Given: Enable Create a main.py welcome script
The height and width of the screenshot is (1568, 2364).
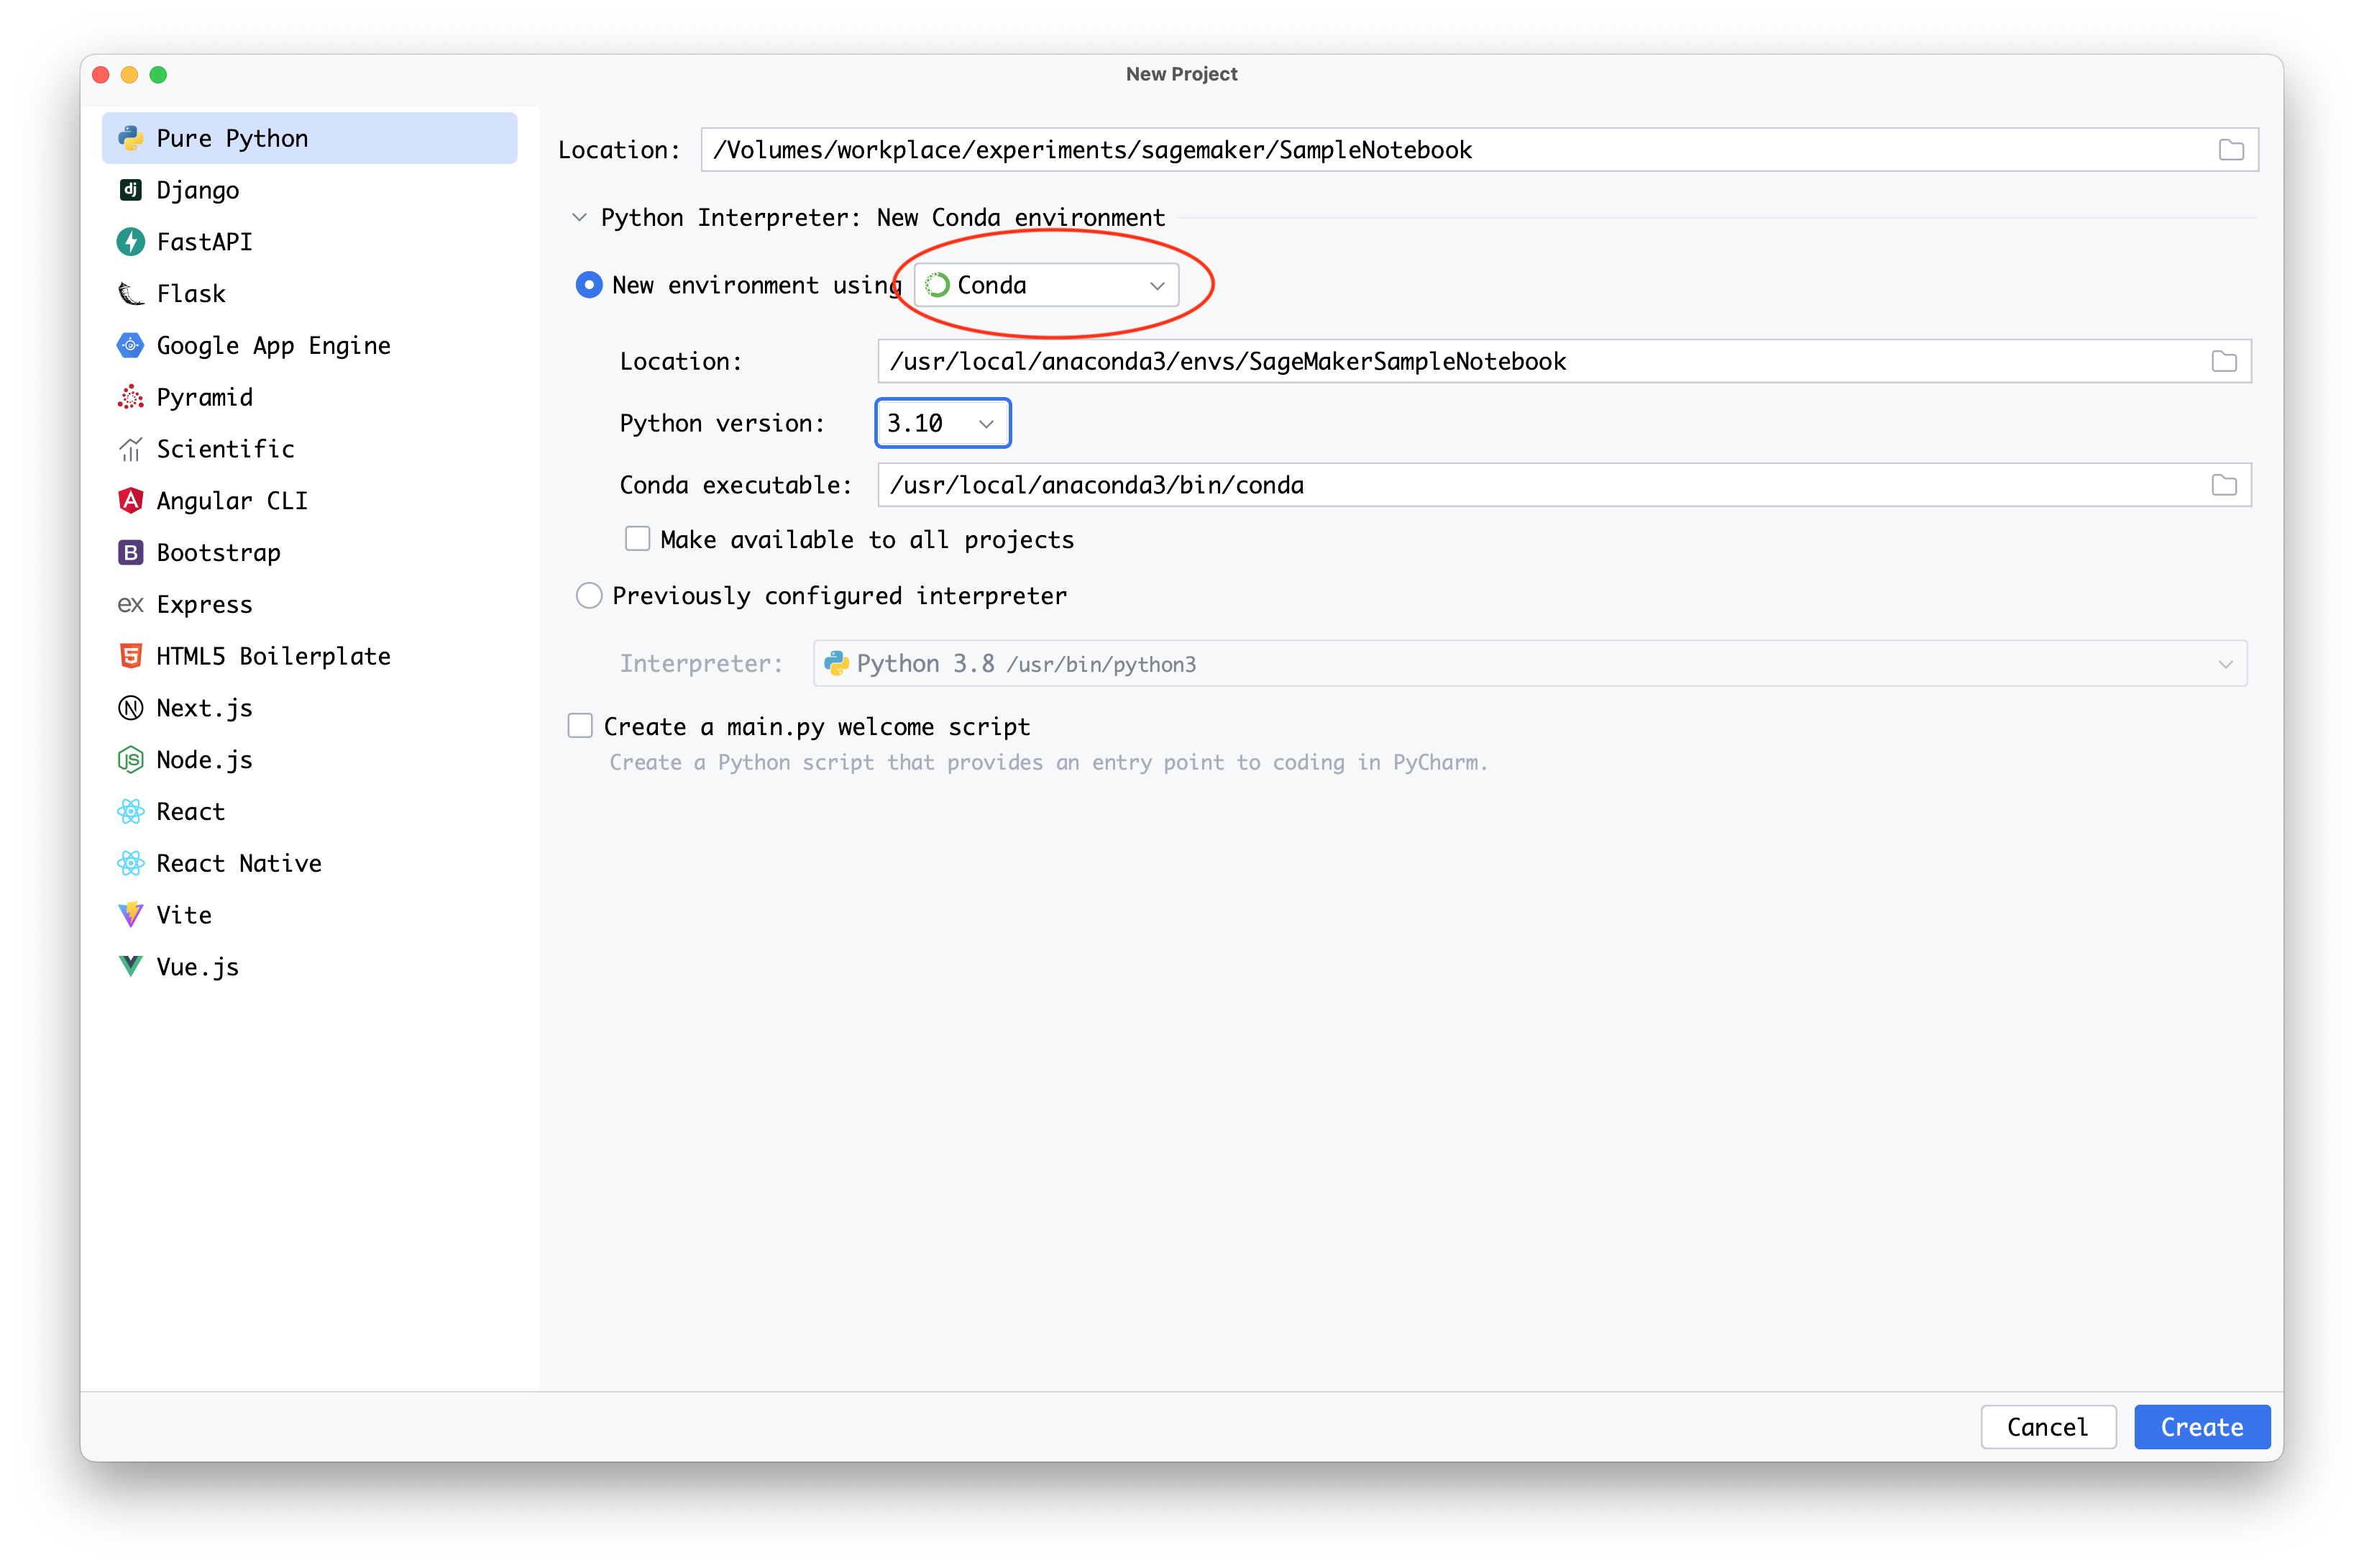Looking at the screenshot, I should (580, 724).
